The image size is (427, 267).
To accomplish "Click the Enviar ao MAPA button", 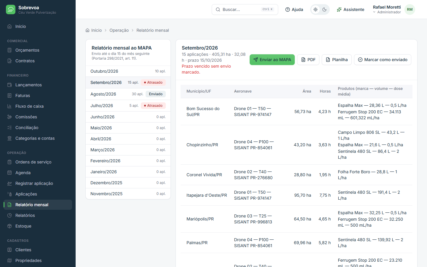I will click(272, 60).
